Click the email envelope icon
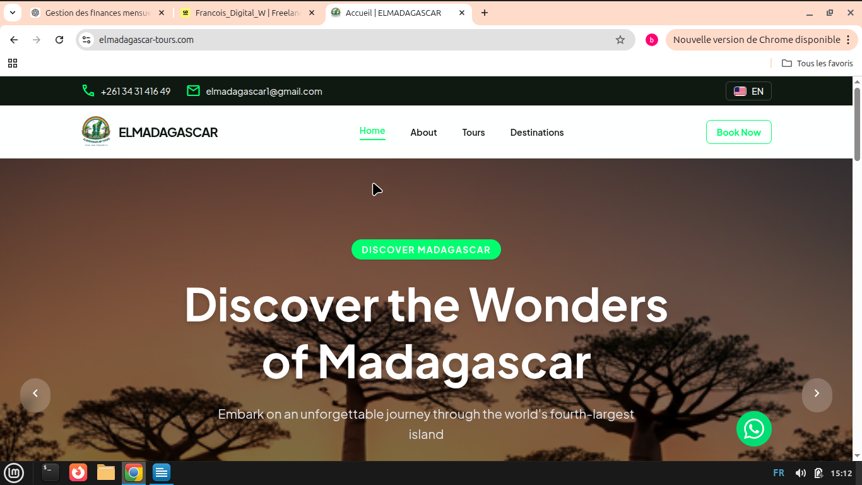The width and height of the screenshot is (862, 485). click(193, 91)
